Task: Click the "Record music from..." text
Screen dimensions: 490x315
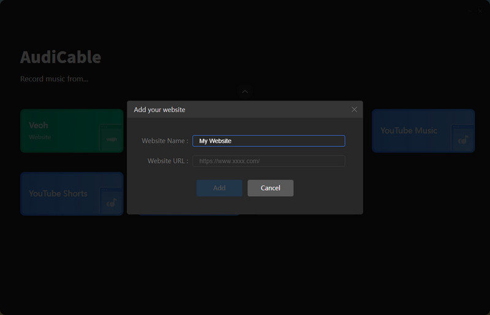Action: coord(54,79)
